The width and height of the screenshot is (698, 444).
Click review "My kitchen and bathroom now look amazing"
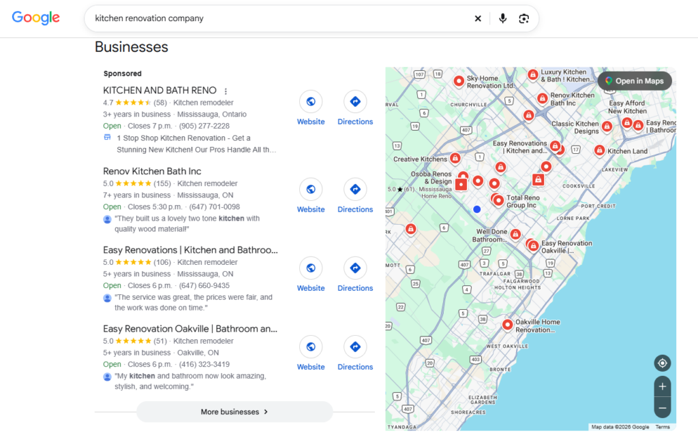tap(190, 381)
